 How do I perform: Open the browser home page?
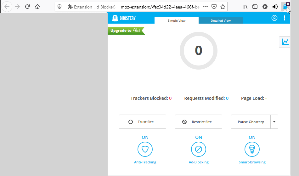(x=37, y=7)
